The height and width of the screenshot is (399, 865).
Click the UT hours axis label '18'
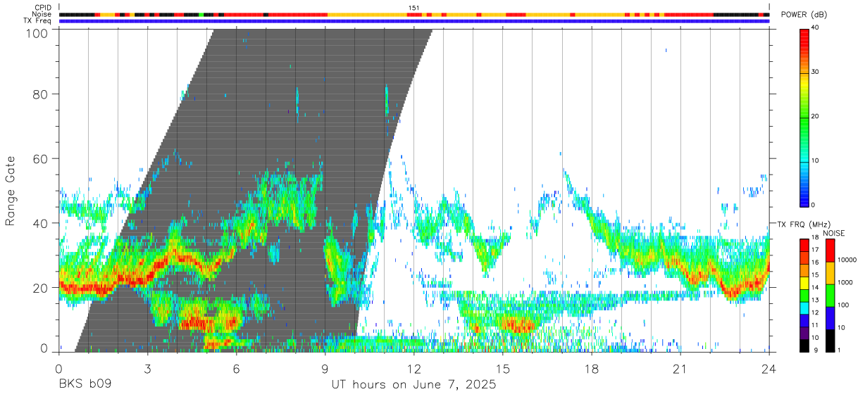591,369
